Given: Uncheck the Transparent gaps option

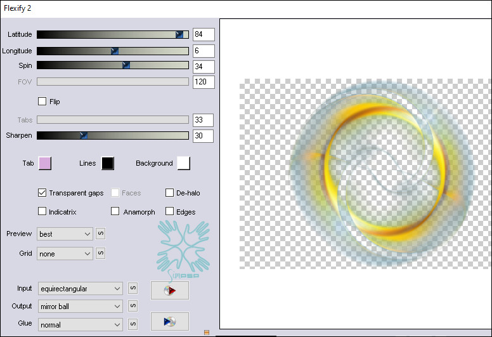Looking at the screenshot, I should click(42, 192).
